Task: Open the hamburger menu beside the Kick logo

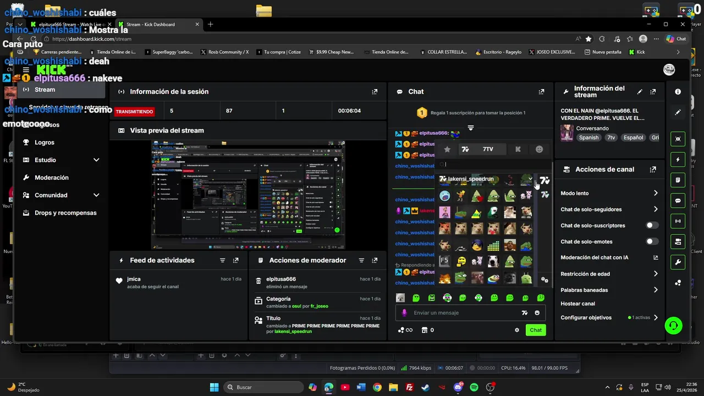Action: point(26,70)
